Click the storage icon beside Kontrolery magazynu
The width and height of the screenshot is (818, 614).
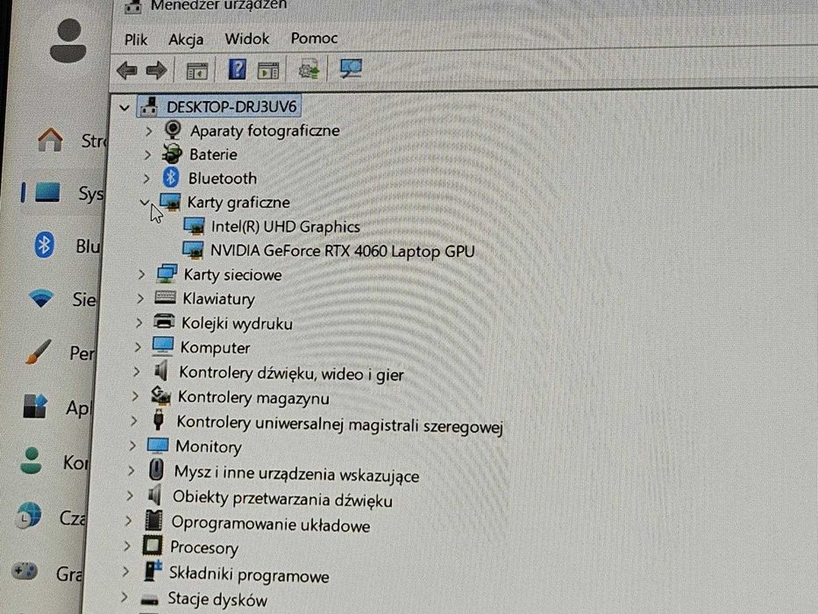pyautogui.click(x=160, y=396)
